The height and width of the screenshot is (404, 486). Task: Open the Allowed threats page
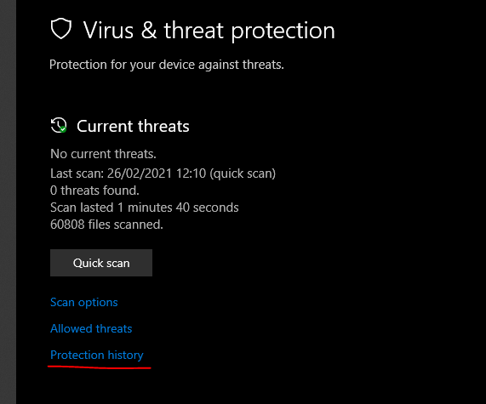91,328
